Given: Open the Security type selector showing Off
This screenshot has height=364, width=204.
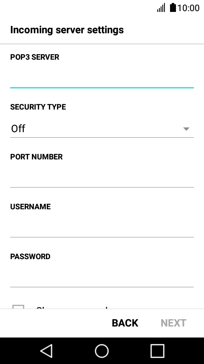Looking at the screenshot, I should pyautogui.click(x=102, y=129).
